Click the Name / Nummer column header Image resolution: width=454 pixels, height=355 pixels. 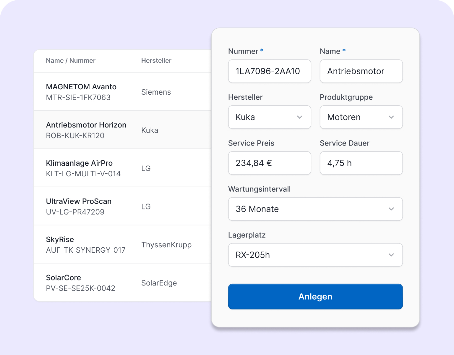[x=71, y=61]
